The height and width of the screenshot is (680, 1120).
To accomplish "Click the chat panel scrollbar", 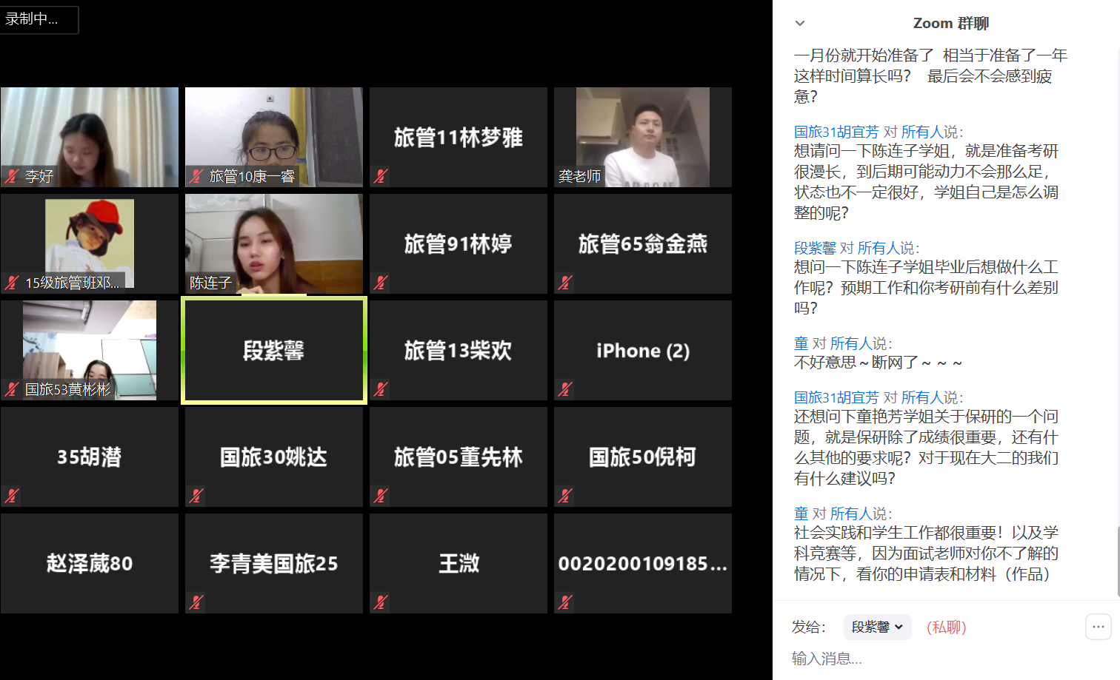I will [1117, 560].
